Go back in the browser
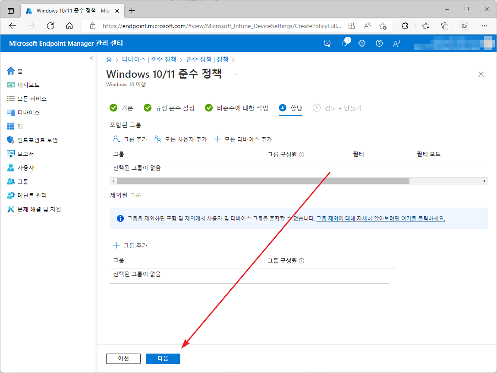Viewport: 497px width, 373px height. 13,26
